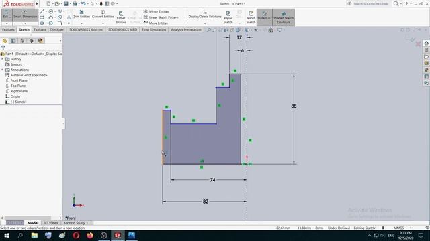Viewport: 430px width, 241px height.
Task: Click Trim Entities tool
Action: click(x=82, y=14)
